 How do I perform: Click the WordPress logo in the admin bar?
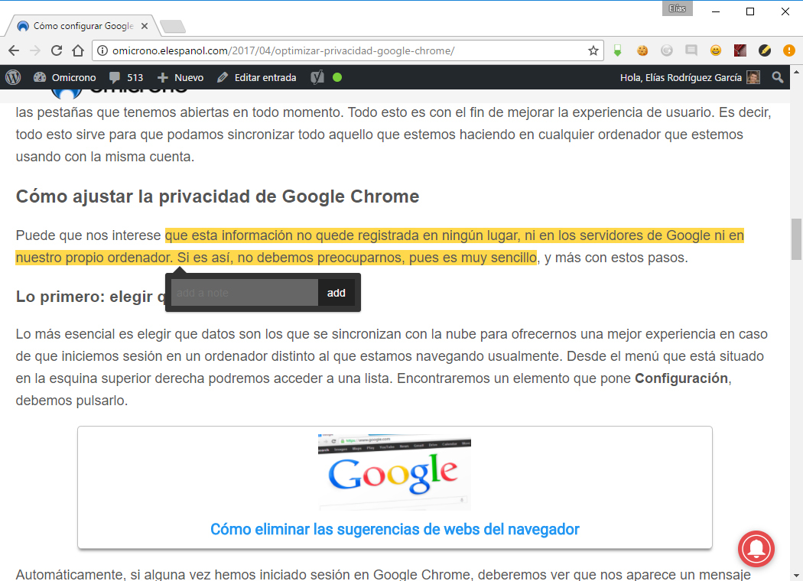(x=13, y=77)
